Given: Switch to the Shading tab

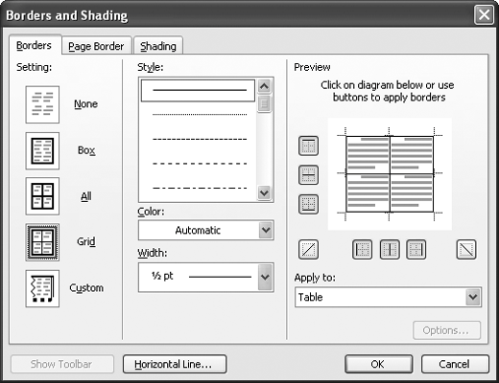Looking at the screenshot, I should click(x=158, y=46).
